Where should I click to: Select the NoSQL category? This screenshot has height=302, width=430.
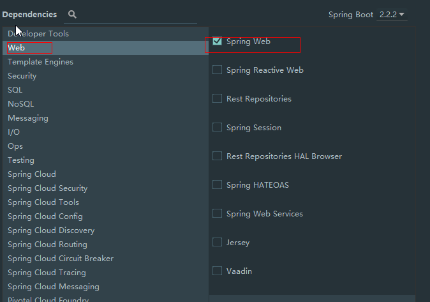(105, 104)
